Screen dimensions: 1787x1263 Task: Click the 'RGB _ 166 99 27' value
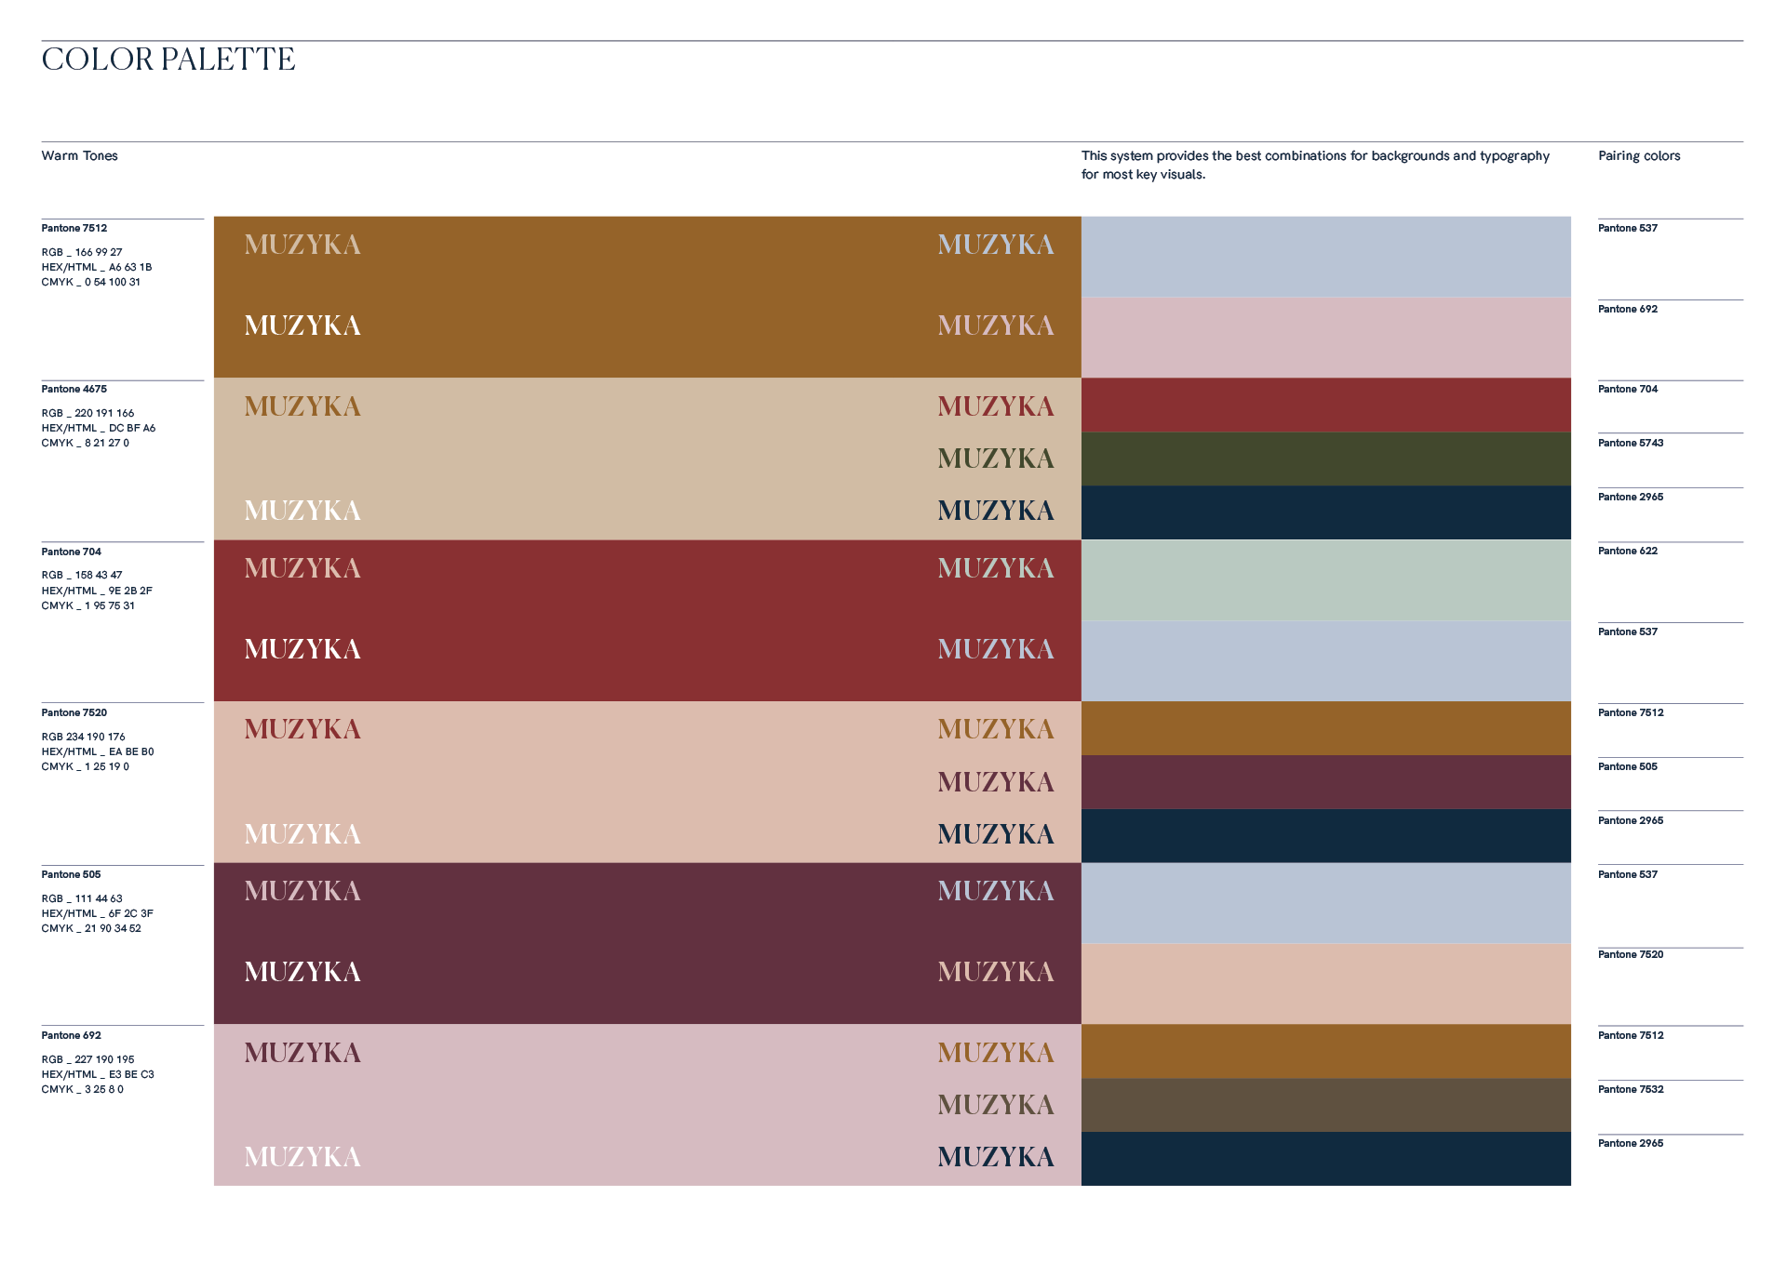click(82, 252)
